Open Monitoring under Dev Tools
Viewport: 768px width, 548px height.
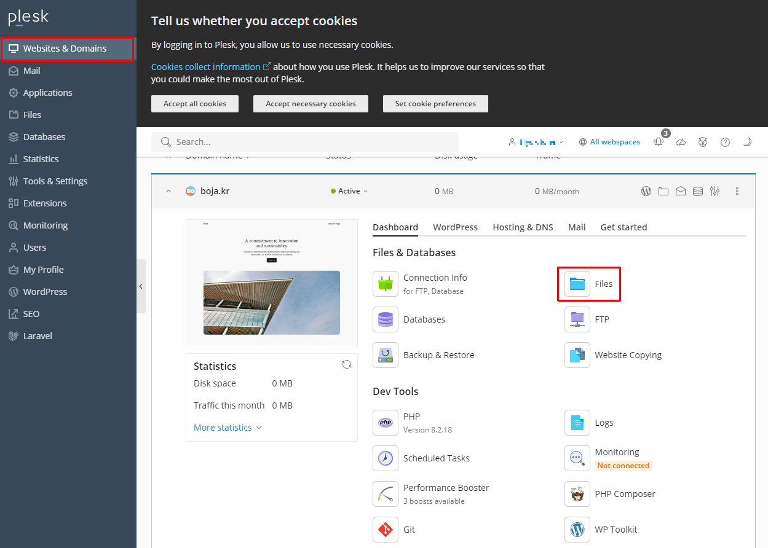[608, 458]
